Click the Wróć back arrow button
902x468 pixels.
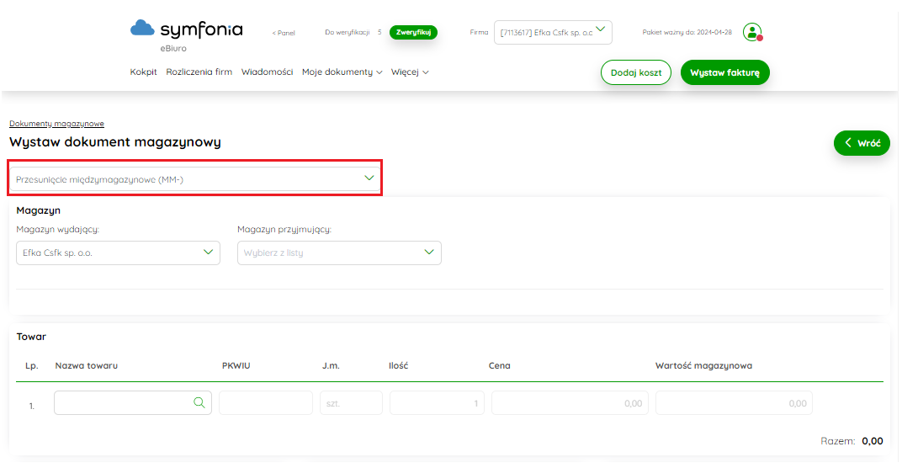862,143
